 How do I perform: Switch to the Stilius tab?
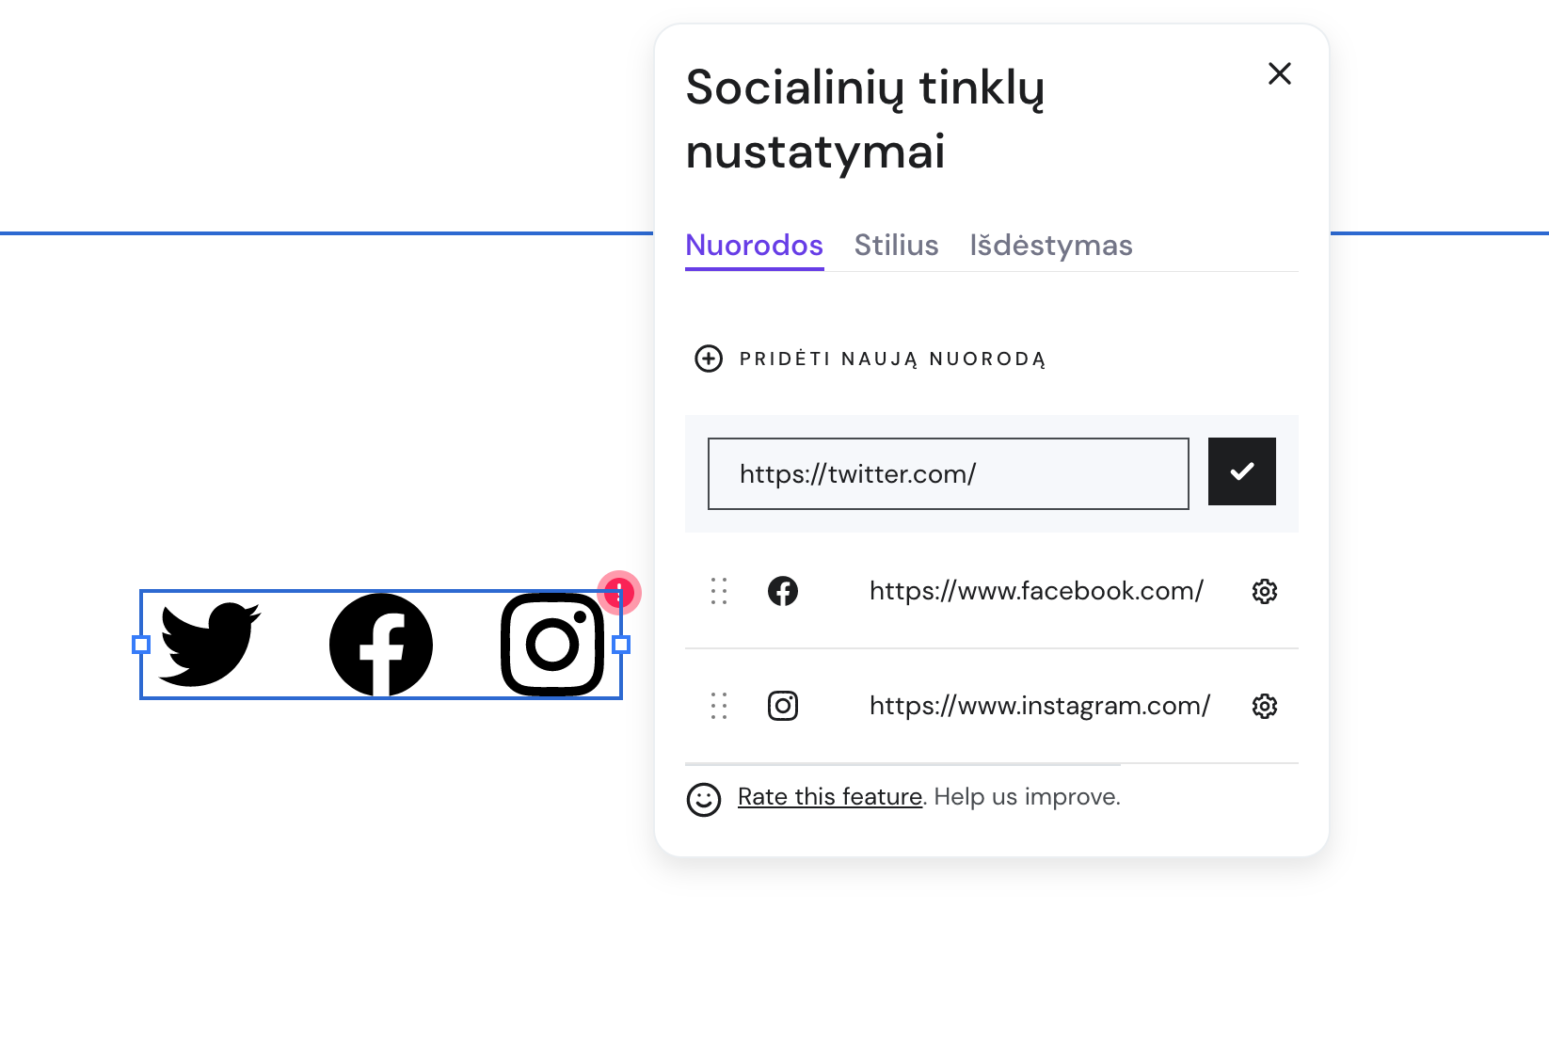click(896, 246)
